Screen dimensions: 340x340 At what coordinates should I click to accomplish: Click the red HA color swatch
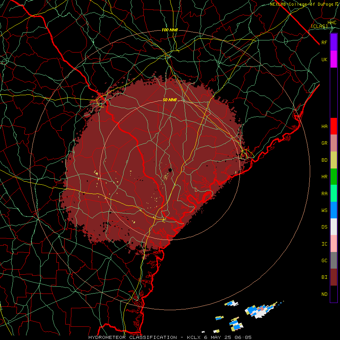[334, 126]
